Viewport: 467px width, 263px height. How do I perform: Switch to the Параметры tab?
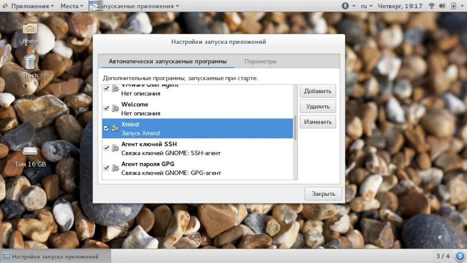click(260, 62)
